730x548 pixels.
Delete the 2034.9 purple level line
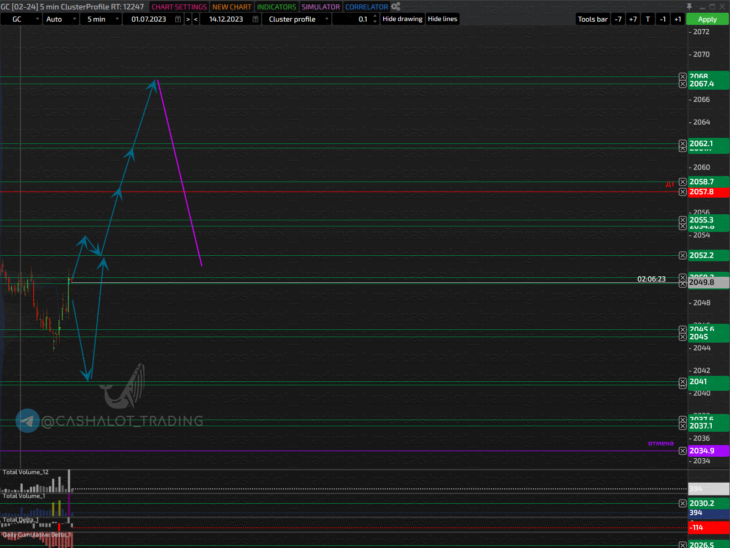tap(682, 451)
